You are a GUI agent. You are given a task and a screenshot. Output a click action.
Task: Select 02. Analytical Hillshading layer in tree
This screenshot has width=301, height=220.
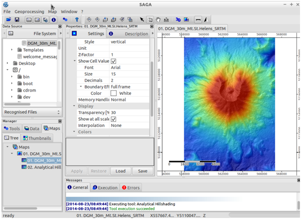[x=41, y=167]
